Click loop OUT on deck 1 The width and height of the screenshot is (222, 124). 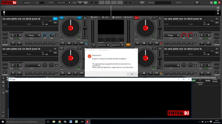19,43
